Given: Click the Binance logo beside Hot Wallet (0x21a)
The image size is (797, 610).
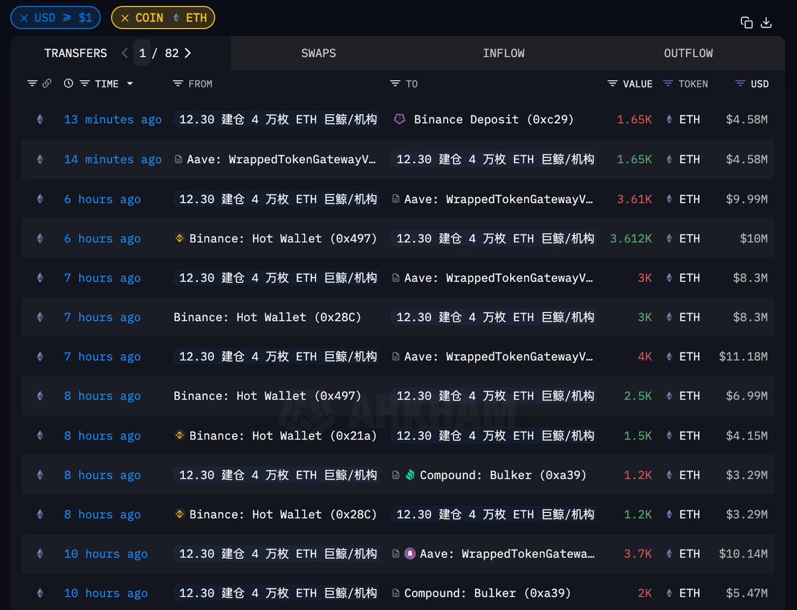Looking at the screenshot, I should (x=179, y=435).
